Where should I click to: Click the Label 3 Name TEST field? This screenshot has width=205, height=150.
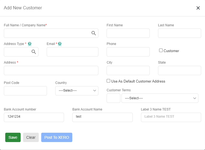click(171, 117)
